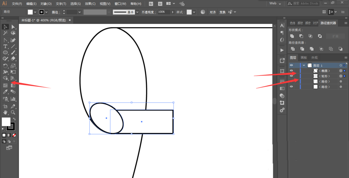Open the fill color dropdown arrow

(35, 12)
